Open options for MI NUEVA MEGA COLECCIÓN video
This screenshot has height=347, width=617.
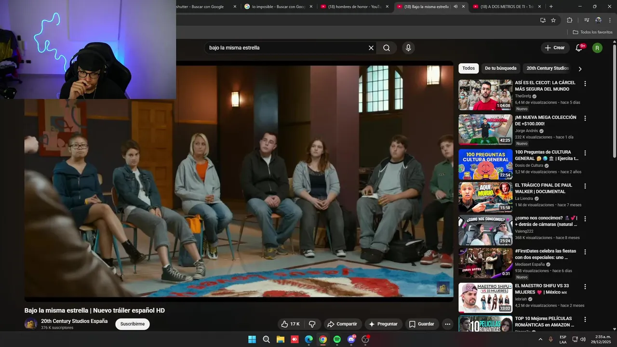(x=585, y=118)
